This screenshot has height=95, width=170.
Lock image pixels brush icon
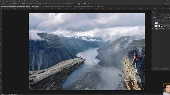coord(158,20)
